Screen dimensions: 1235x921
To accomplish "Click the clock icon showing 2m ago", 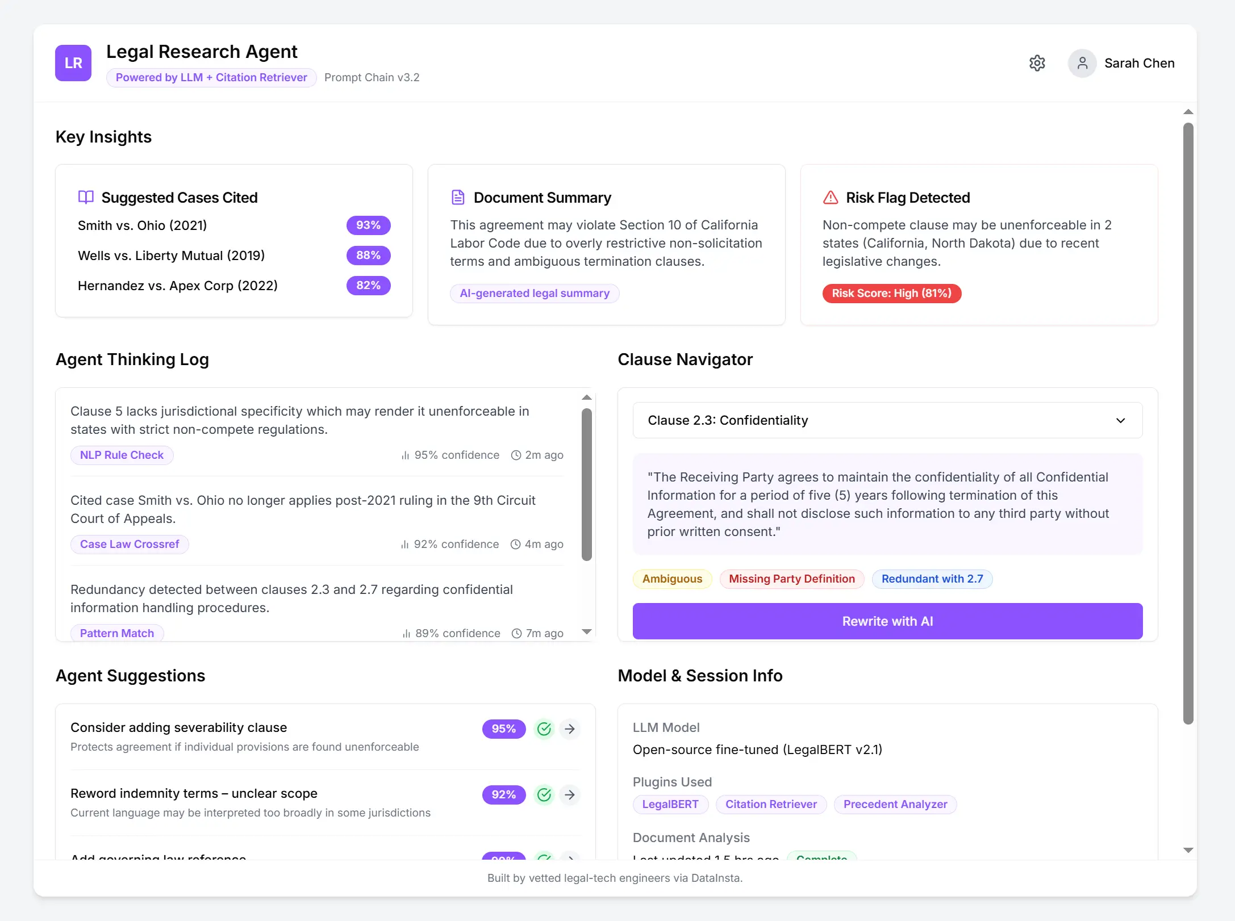I will pyautogui.click(x=516, y=455).
